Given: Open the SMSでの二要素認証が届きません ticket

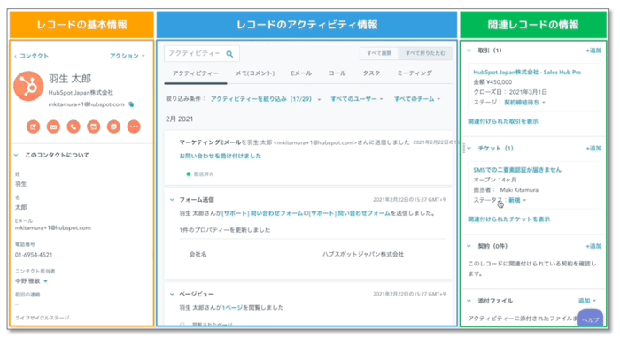Looking at the screenshot, I should (x=517, y=170).
